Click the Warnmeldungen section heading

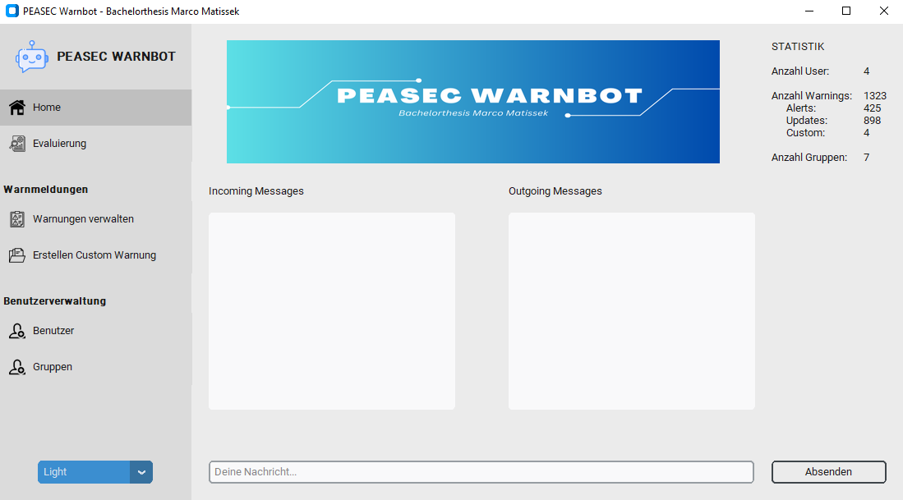tap(45, 190)
